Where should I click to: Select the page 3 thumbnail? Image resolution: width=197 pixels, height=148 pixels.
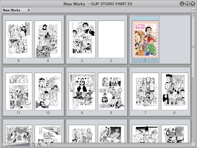click(x=82, y=39)
